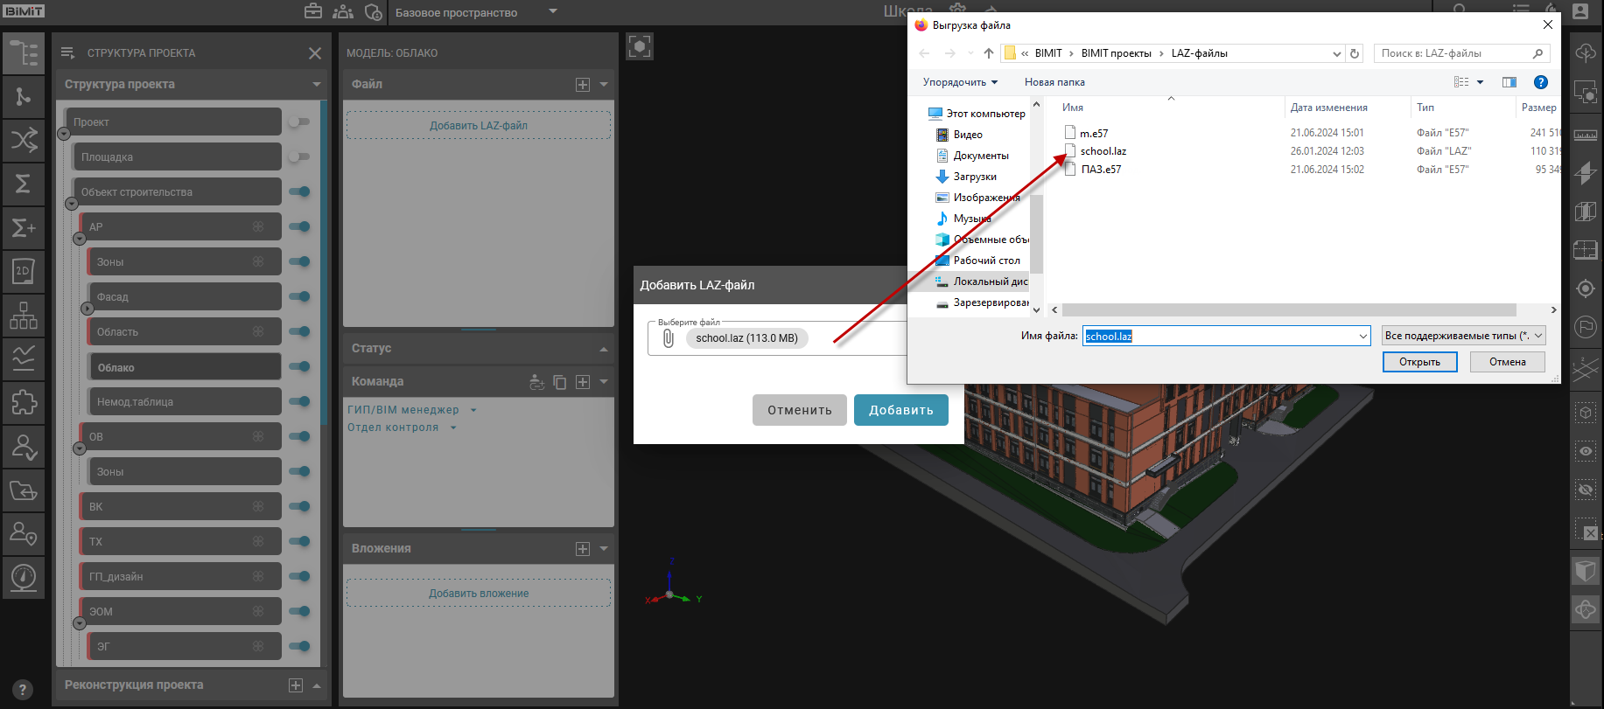Open the 2D drawing sidebar icon
1604x709 pixels.
click(x=24, y=271)
